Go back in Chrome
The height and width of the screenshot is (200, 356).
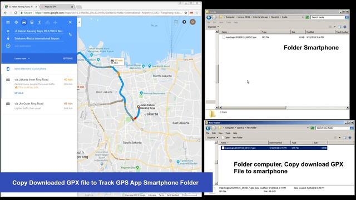tap(5, 13)
